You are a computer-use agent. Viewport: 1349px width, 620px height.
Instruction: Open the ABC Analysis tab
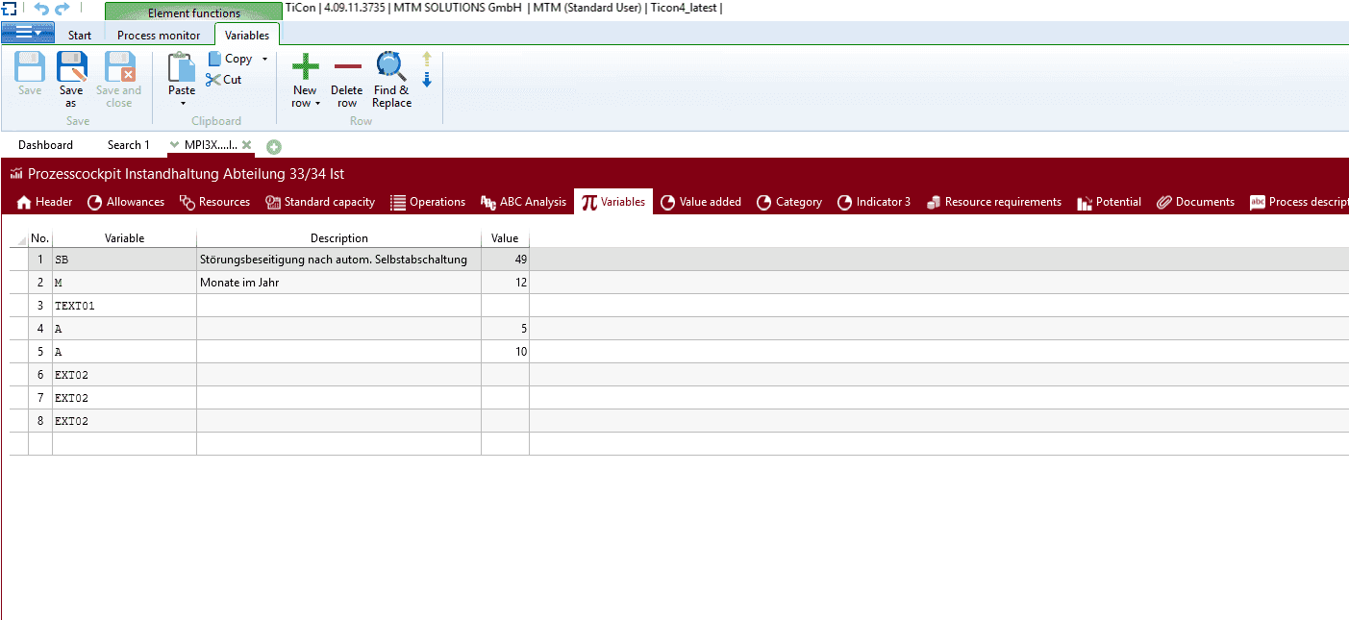pos(524,202)
